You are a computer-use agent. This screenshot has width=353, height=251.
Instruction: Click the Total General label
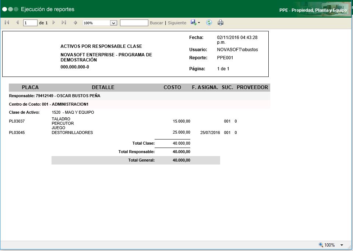pyautogui.click(x=141, y=160)
